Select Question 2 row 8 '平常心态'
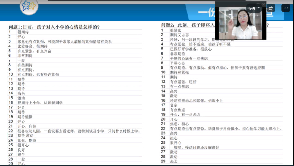 [x=177, y=63]
